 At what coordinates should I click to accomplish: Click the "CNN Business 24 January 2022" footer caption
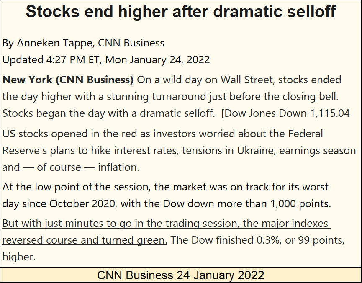[x=181, y=275]
